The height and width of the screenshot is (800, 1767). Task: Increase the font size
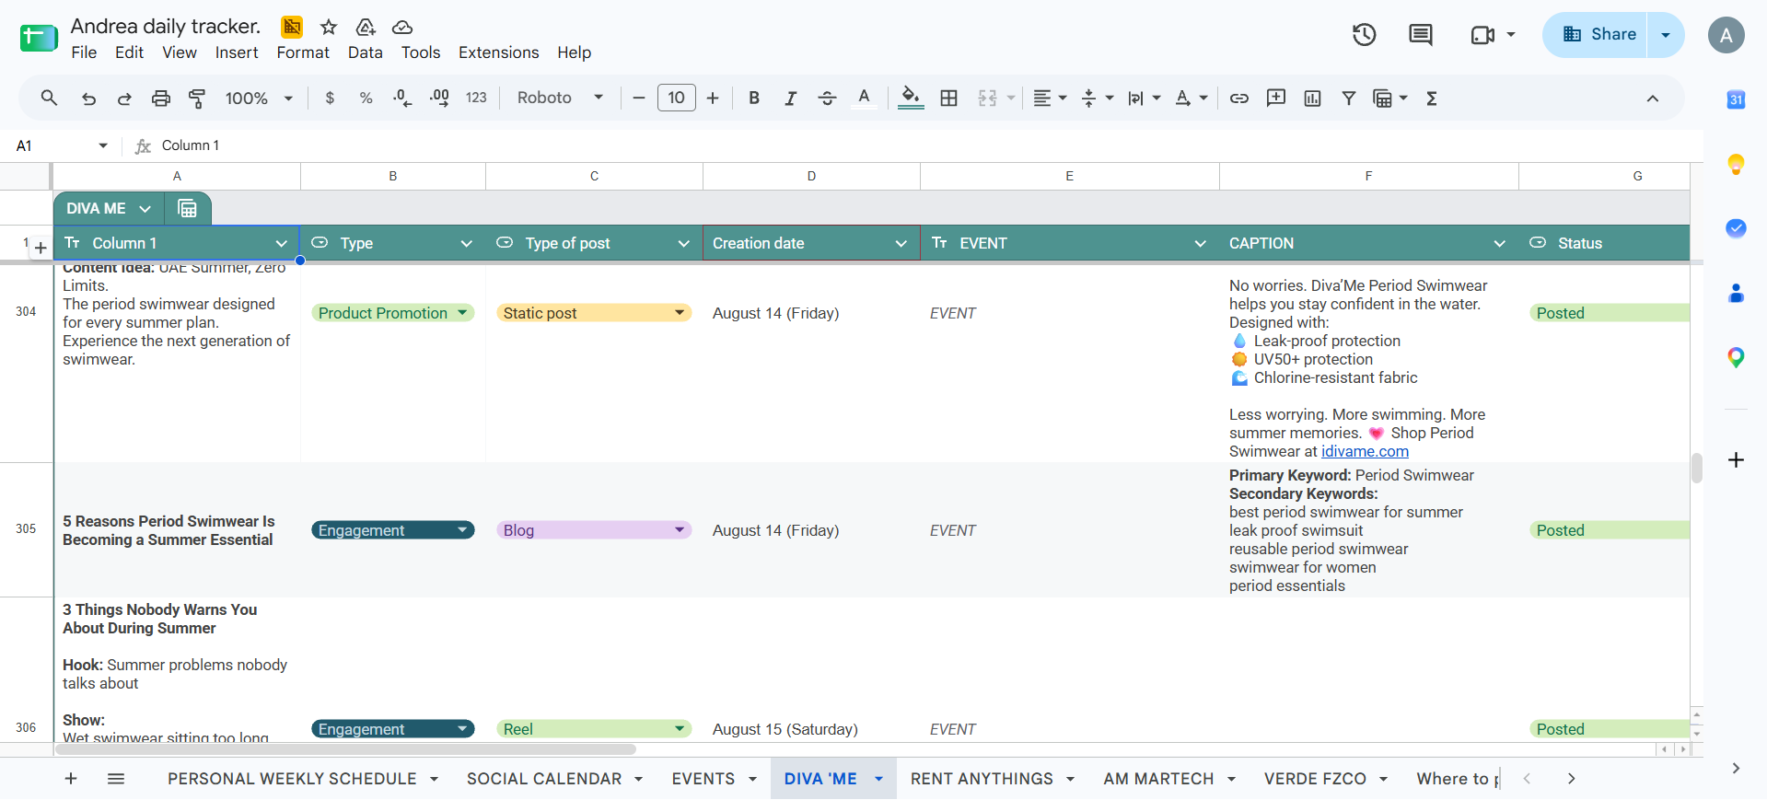(x=713, y=98)
